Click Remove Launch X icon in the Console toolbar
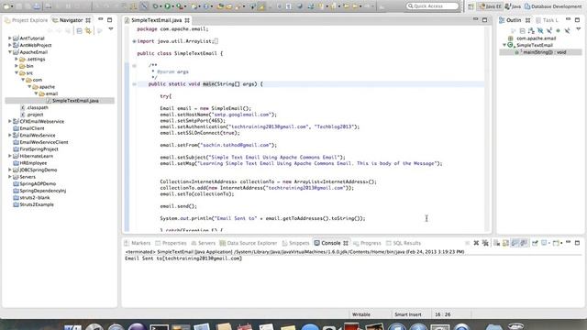Screen dimensions: 587x330 tap(476, 243)
